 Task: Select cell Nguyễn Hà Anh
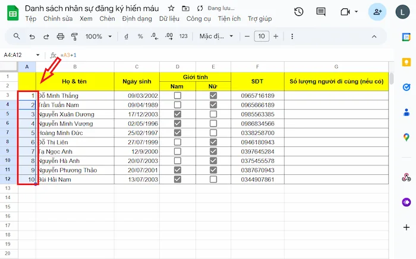tap(75, 161)
